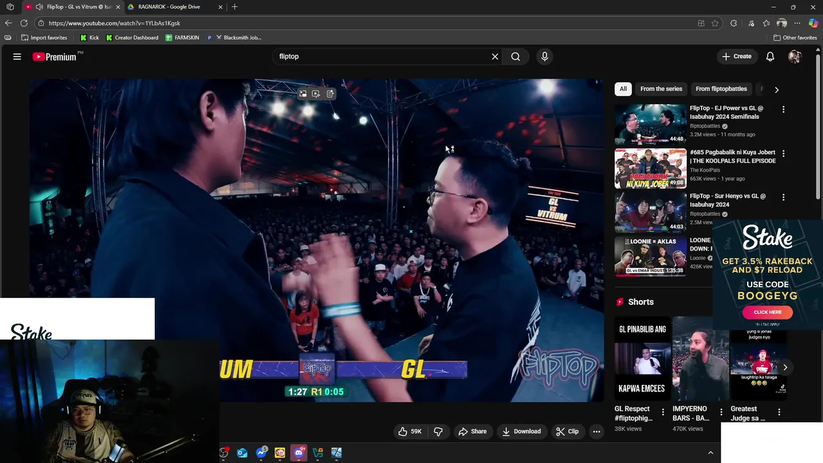Open the Kick bookmark
This screenshot has width=823, height=463.
coord(89,38)
